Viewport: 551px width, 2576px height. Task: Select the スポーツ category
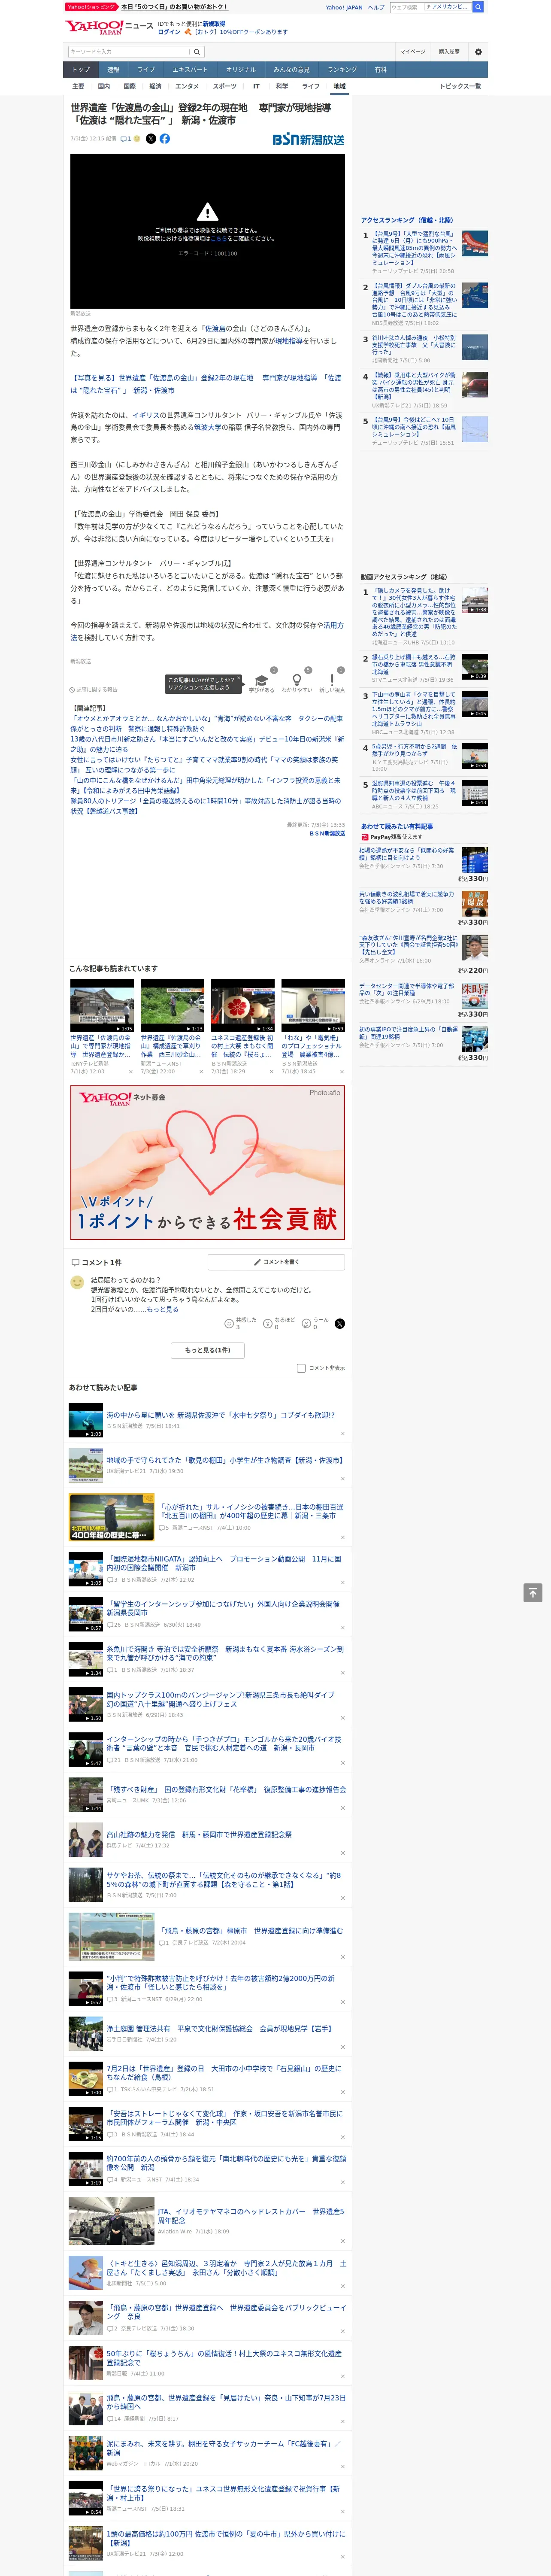225,86
